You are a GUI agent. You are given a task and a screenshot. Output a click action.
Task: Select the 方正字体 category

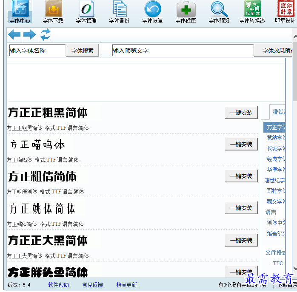274,128
